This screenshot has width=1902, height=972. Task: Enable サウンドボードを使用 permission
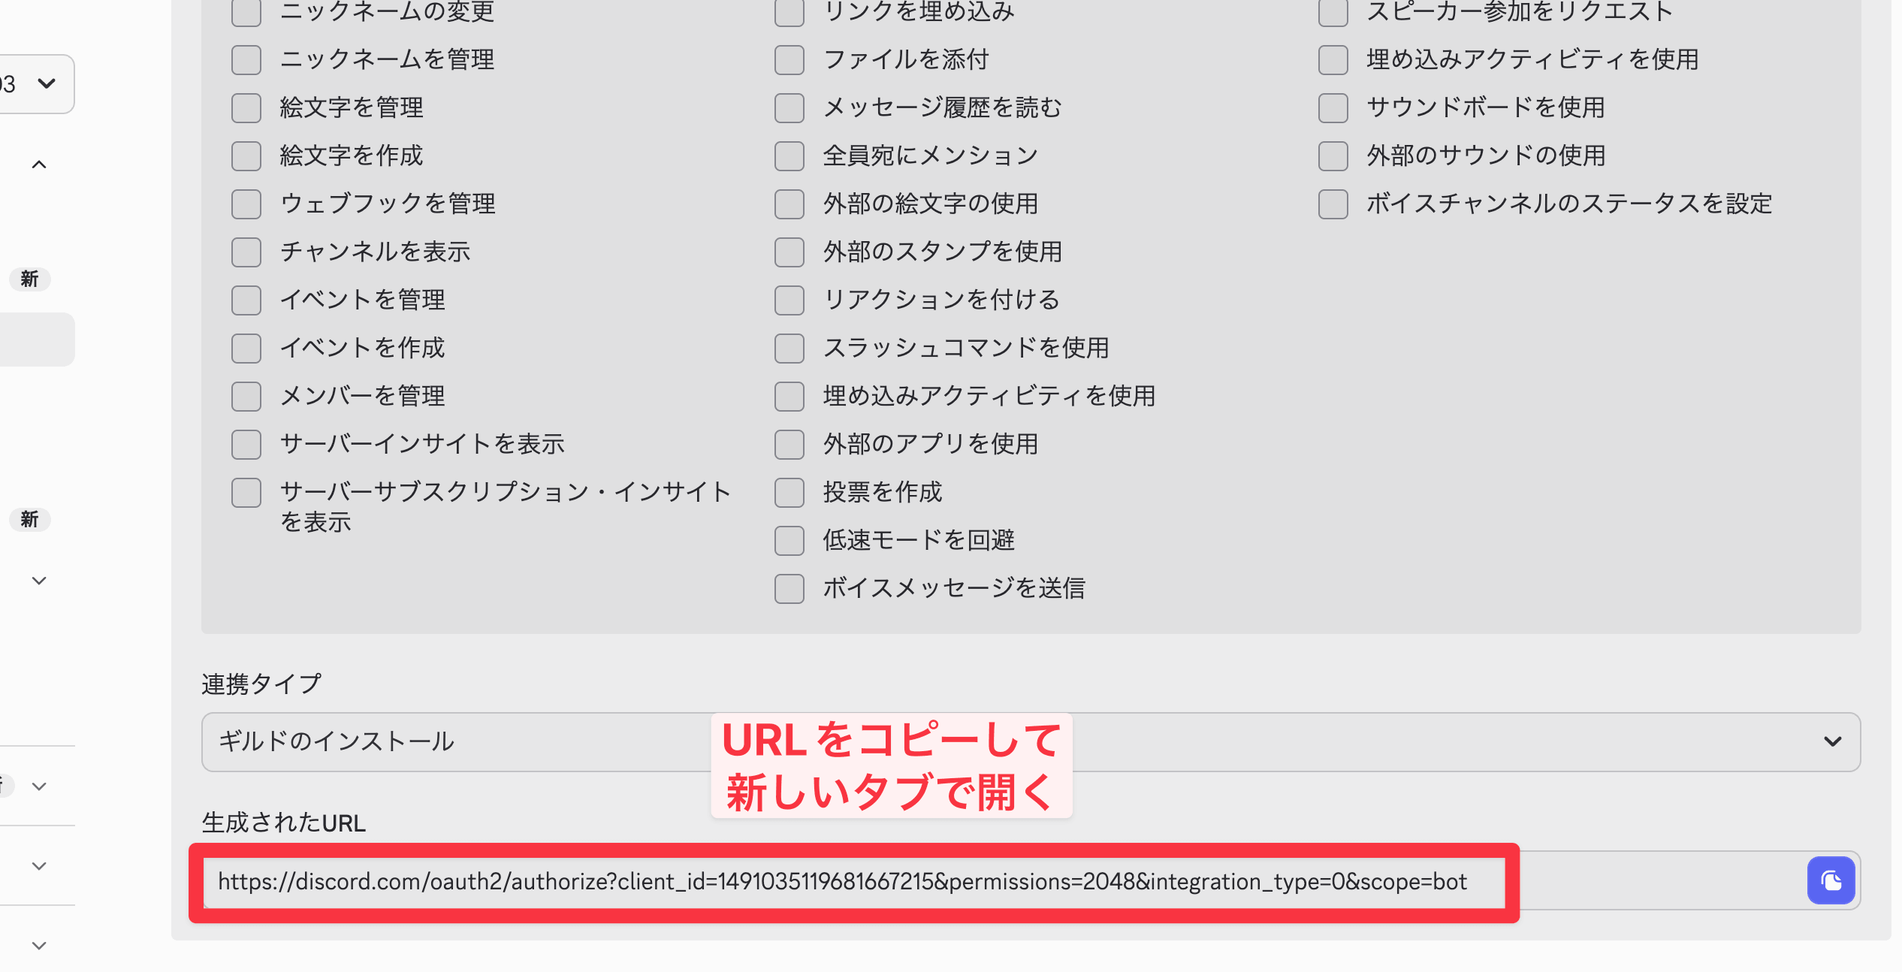click(x=1333, y=107)
